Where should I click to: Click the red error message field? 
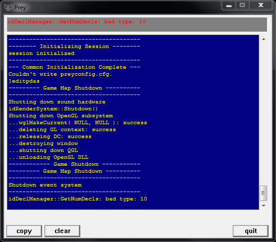click(137, 24)
